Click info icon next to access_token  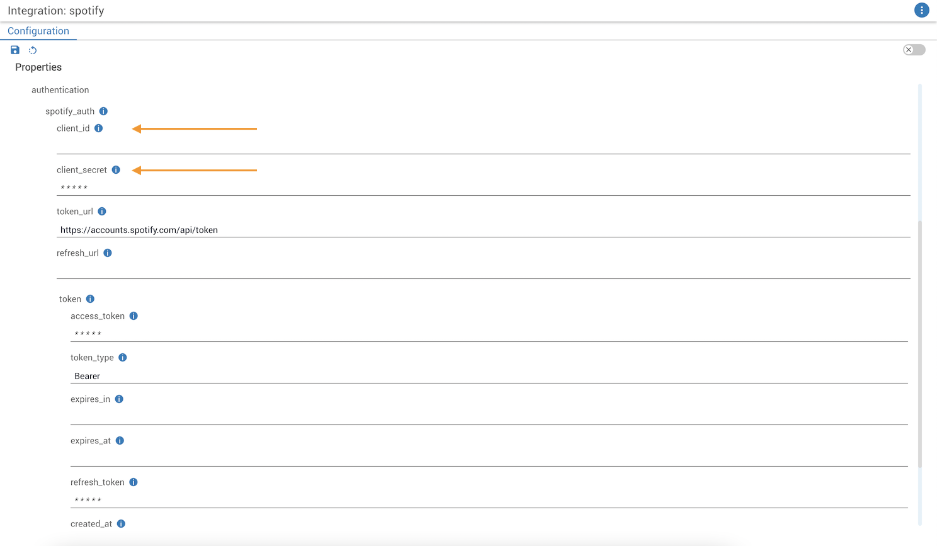tap(133, 316)
